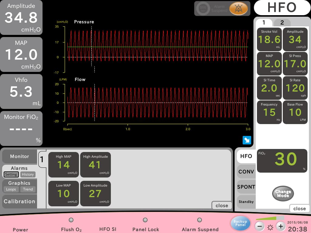The height and width of the screenshot is (233, 311).
Task: Tap the blue arrow waveform resize icon
Action: [x=247, y=140]
